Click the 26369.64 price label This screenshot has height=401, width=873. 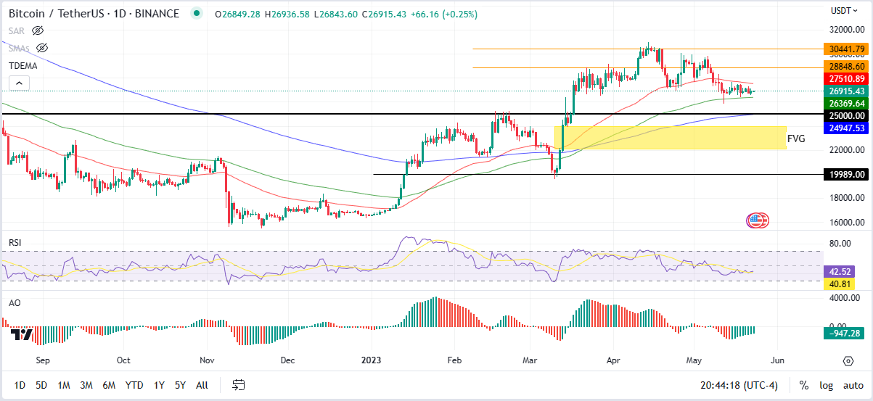[x=845, y=104]
